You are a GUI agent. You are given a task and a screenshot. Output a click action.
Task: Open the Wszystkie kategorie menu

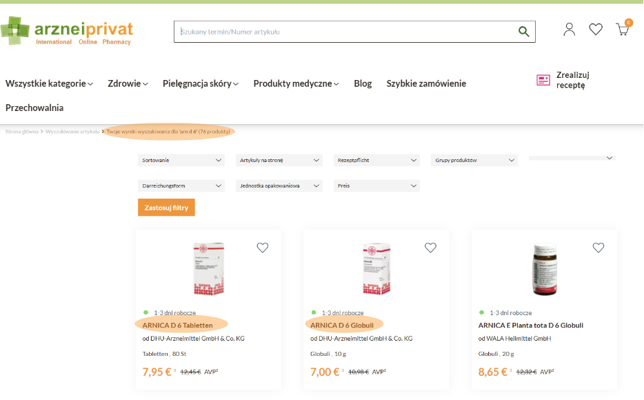49,83
